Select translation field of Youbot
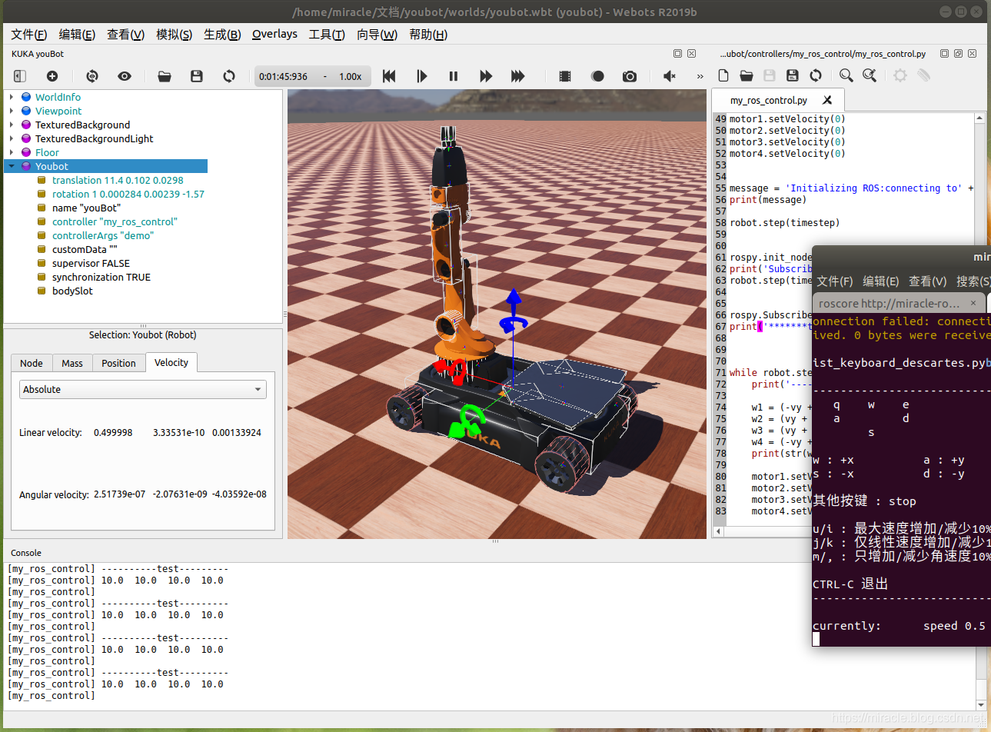The height and width of the screenshot is (732, 991). [x=118, y=180]
